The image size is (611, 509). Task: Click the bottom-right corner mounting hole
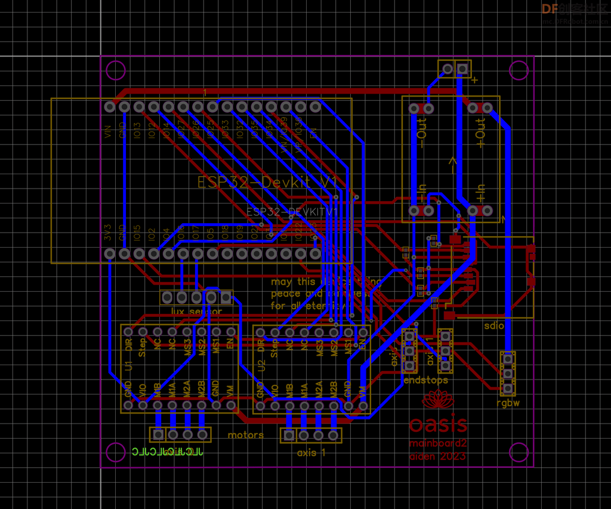pyautogui.click(x=519, y=452)
